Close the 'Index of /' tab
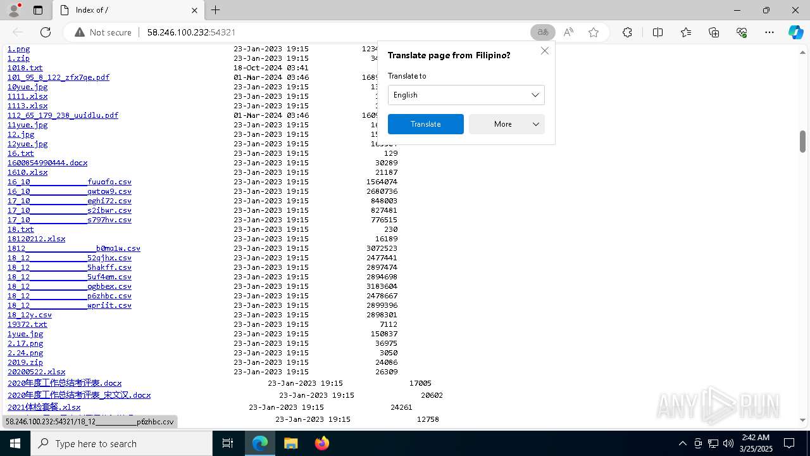Screen dimensions: 810x456 click(194, 10)
